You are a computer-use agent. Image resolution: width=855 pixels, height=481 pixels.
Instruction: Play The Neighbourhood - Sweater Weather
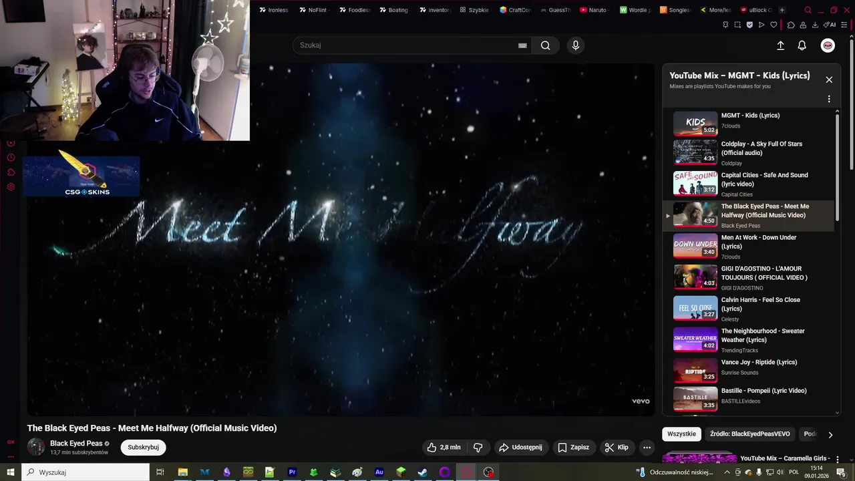(748, 340)
